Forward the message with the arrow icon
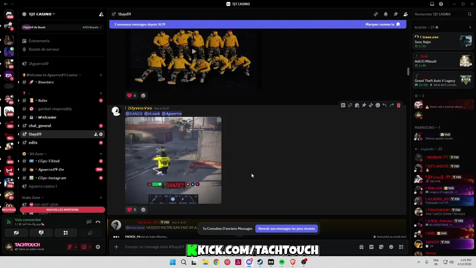The width and height of the screenshot is (476, 268). click(x=392, y=105)
